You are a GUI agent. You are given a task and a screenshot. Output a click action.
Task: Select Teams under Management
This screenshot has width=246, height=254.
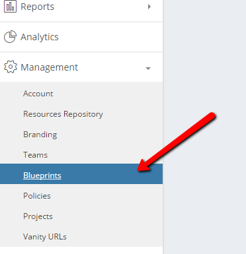(36, 155)
